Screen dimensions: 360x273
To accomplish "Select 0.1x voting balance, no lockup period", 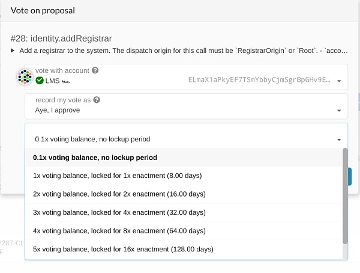I will pyautogui.click(x=95, y=158).
